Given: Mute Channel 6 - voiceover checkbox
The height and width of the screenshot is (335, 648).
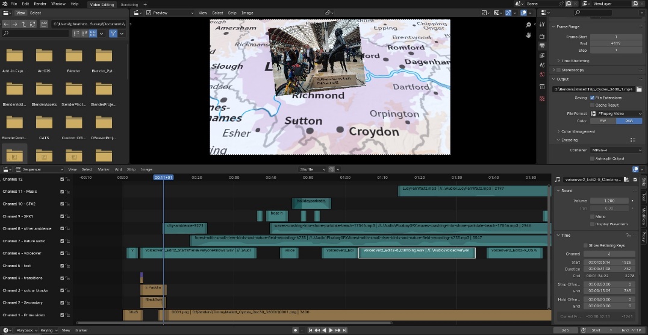Looking at the screenshot, I should (x=62, y=254).
